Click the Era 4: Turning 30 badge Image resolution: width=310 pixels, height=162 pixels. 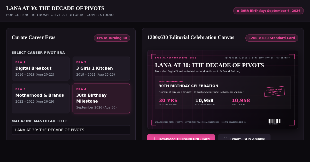coord(112,38)
